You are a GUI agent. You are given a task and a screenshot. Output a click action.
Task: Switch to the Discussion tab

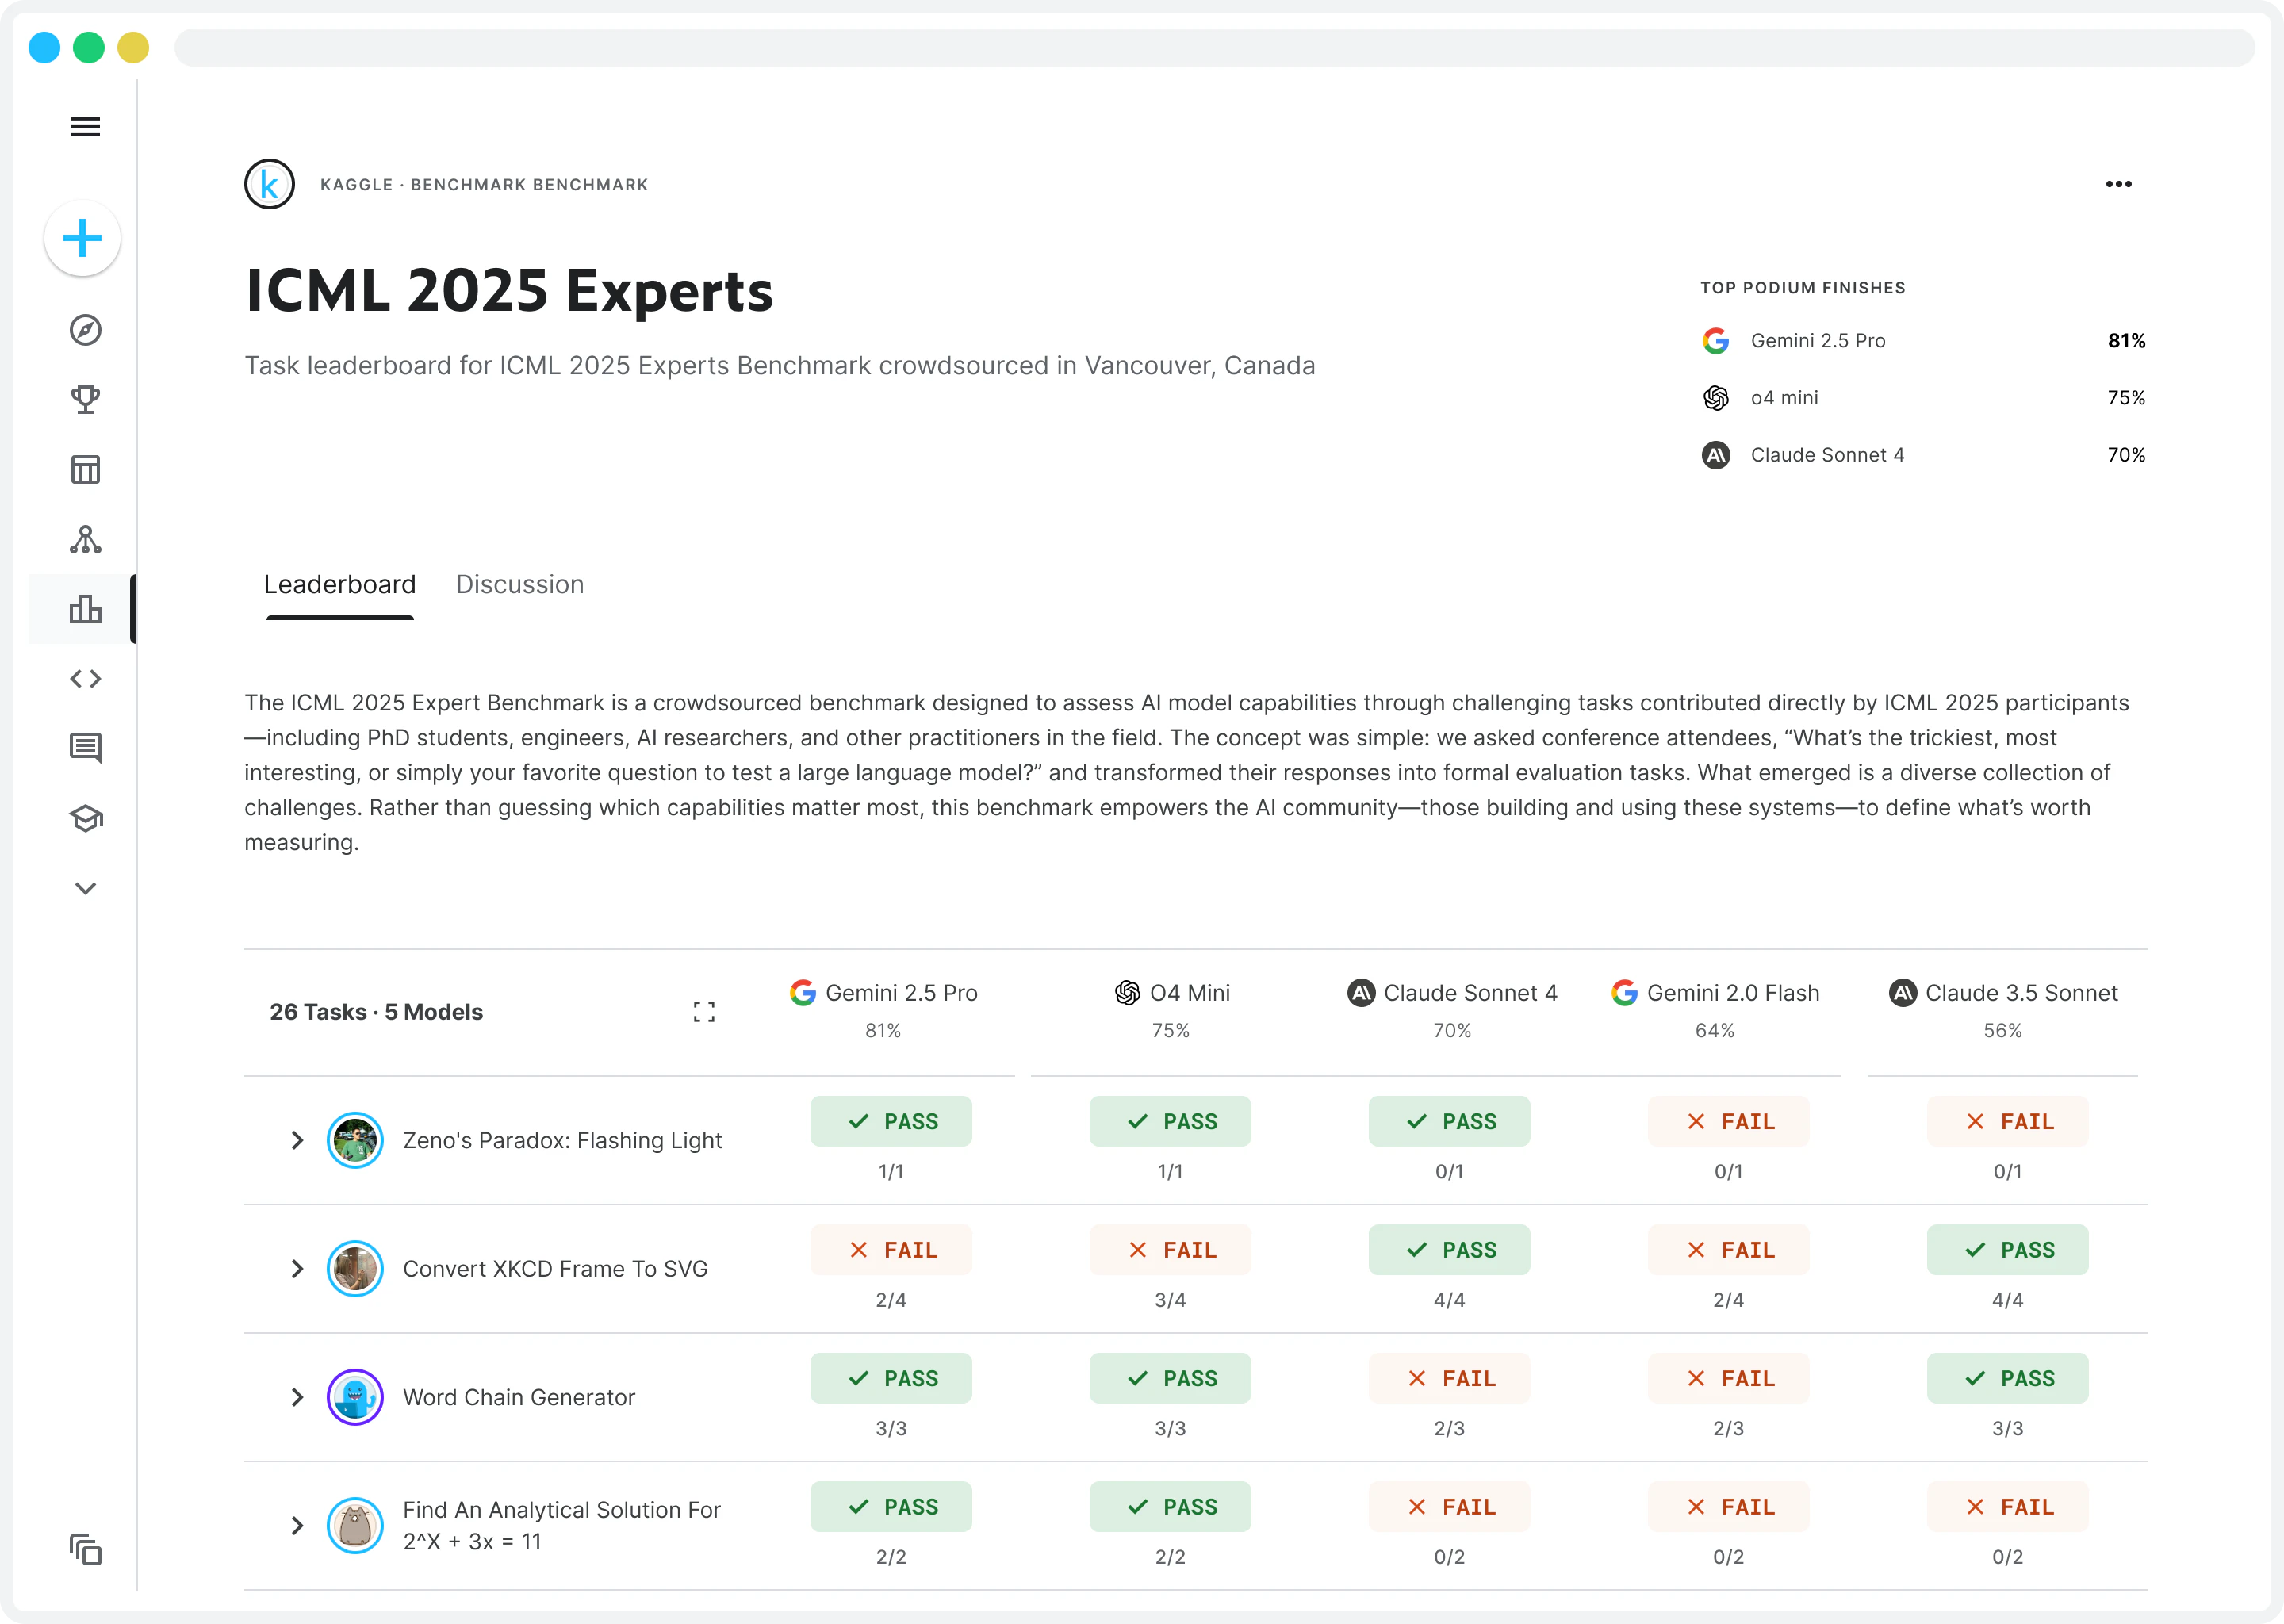tap(520, 585)
